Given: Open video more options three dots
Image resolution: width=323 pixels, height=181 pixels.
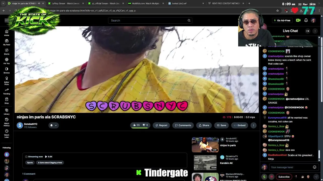Looking at the screenshot, I should [253, 125].
